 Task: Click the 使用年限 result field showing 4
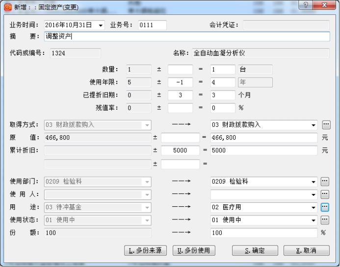tap(223, 82)
